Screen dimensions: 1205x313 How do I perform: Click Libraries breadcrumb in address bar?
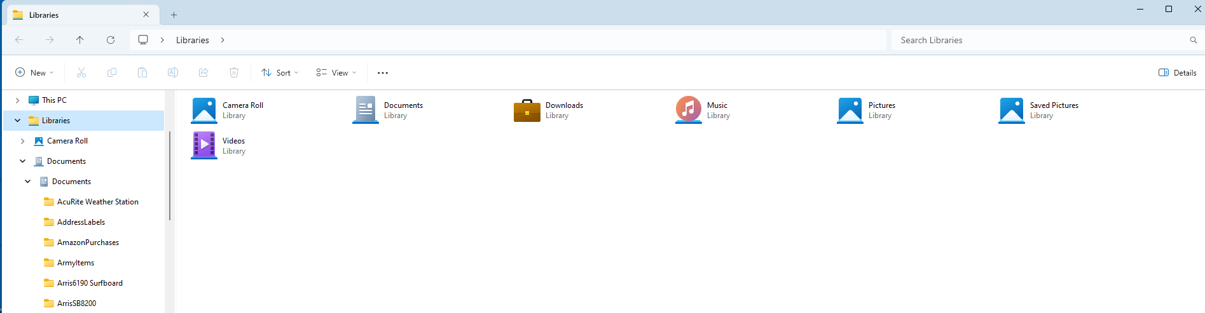tap(193, 40)
